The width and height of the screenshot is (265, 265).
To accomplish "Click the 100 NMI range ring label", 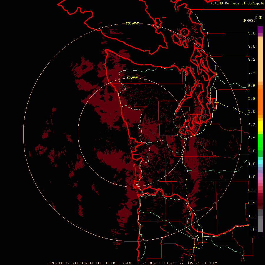I will click(x=132, y=23).
